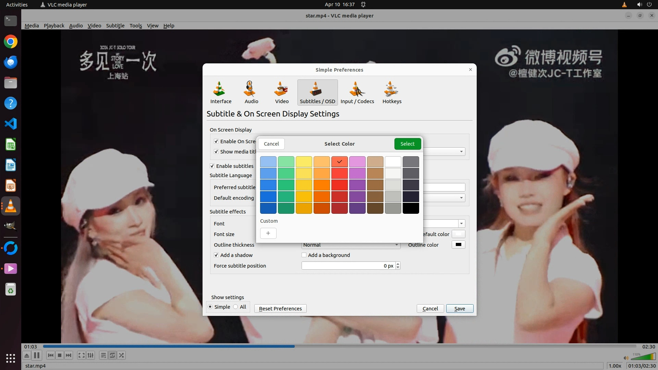Click the fullscreen toggle icon
The height and width of the screenshot is (370, 658).
tap(81, 355)
